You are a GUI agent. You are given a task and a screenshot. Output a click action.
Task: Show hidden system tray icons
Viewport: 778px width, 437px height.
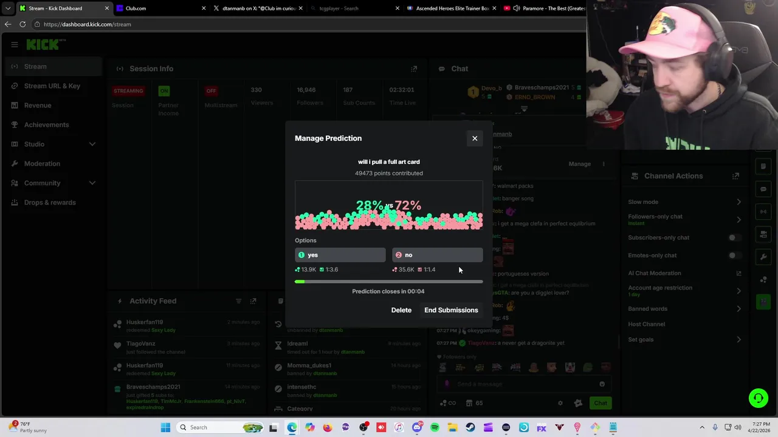[x=702, y=427]
